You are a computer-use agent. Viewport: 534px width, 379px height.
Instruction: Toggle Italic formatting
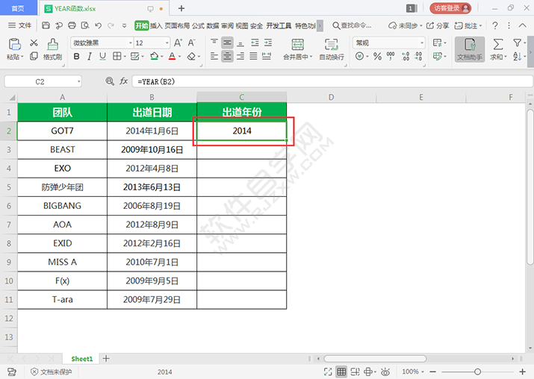(x=89, y=57)
